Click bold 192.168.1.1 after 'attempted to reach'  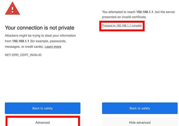[145, 12]
